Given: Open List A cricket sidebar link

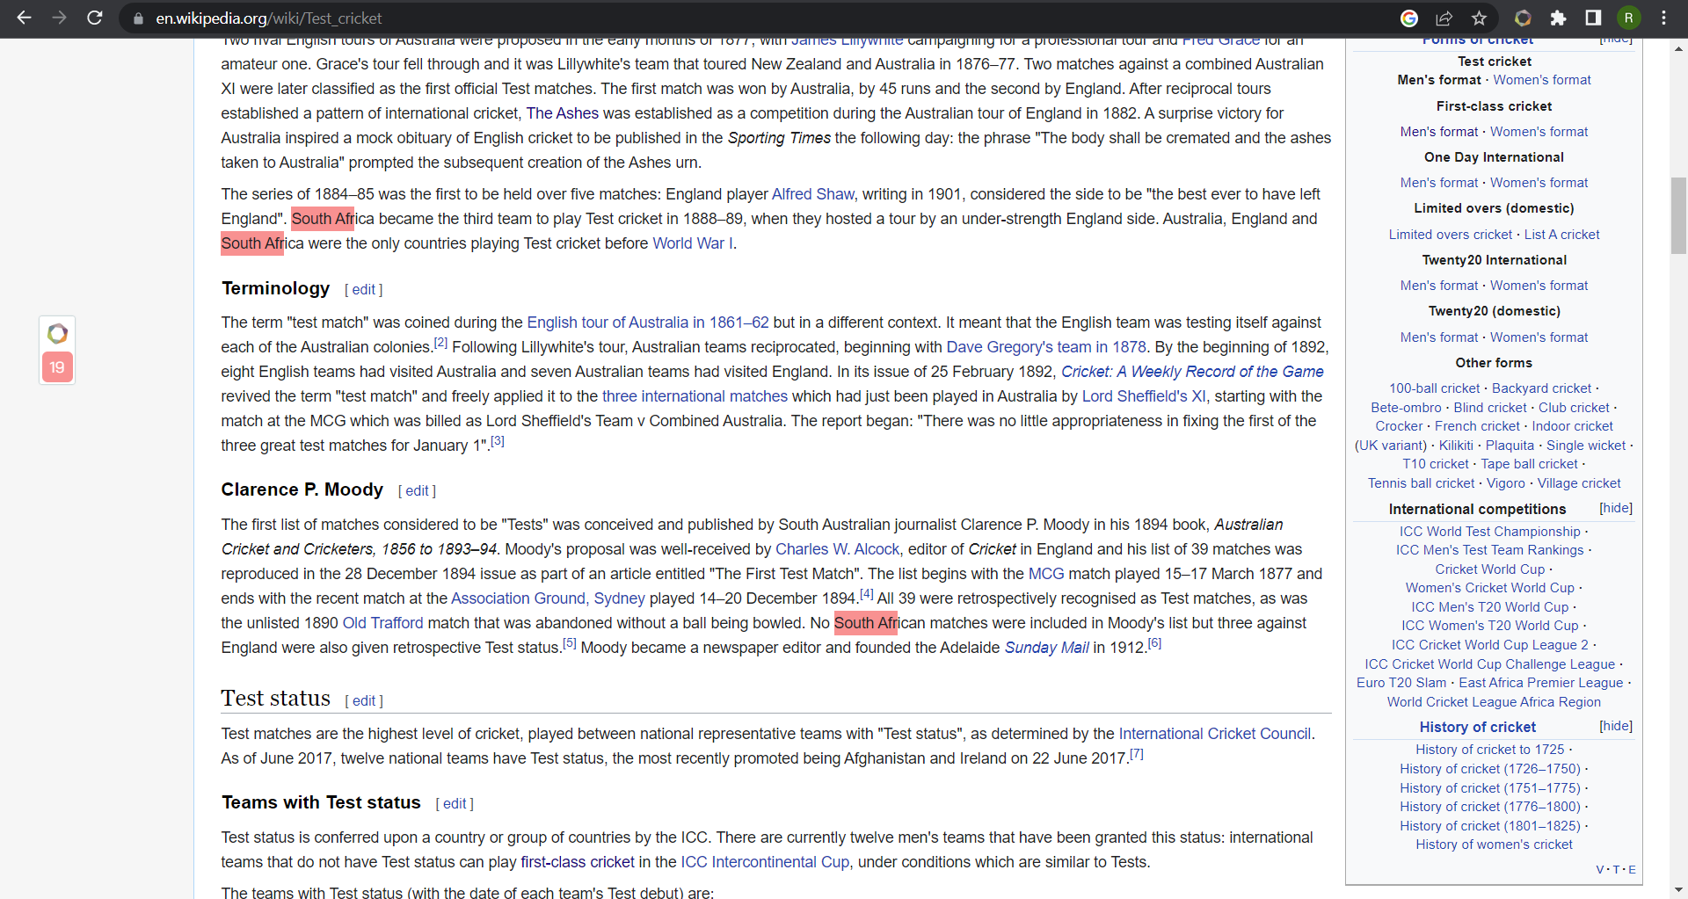Looking at the screenshot, I should 1561,235.
